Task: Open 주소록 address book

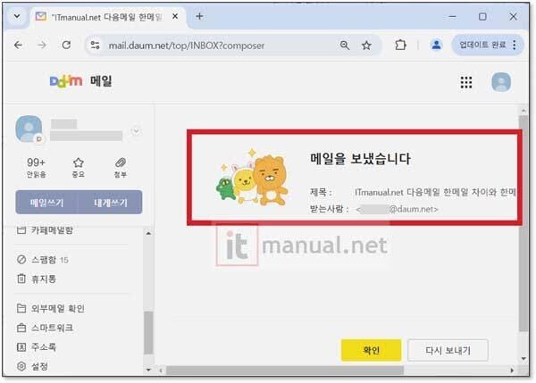Action: point(37,346)
